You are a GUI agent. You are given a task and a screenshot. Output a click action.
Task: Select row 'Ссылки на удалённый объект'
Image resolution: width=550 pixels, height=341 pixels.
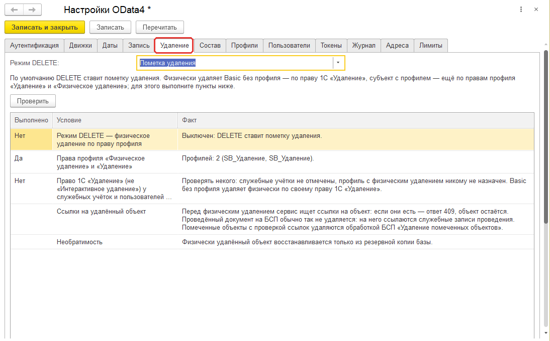pyautogui.click(x=272, y=219)
